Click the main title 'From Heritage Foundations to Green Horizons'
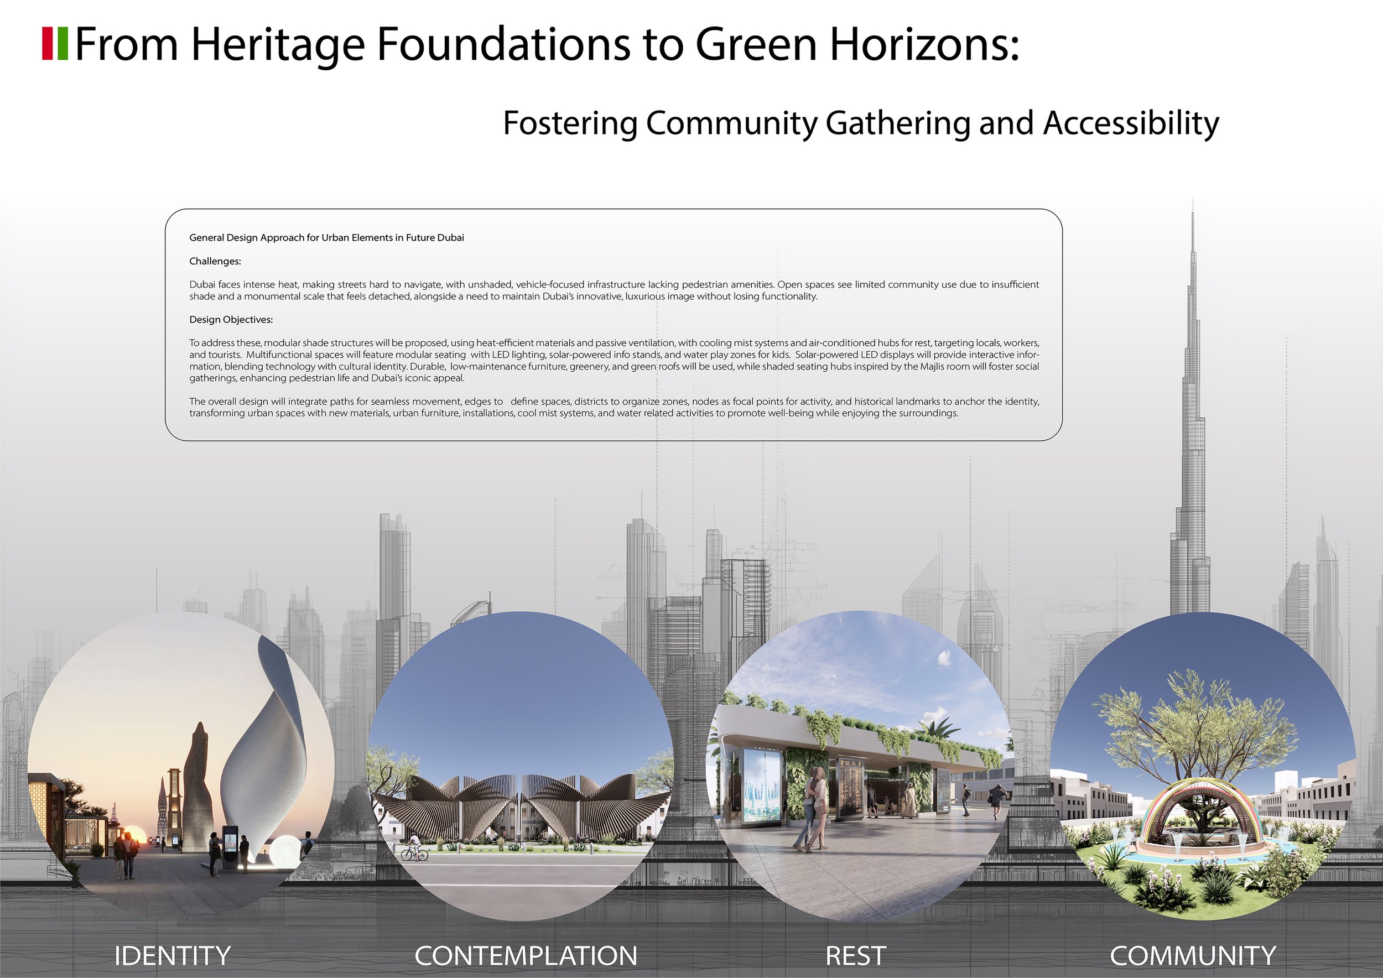 (x=547, y=45)
